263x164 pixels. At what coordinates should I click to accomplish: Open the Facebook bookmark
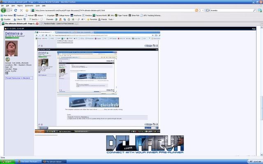pyautogui.click(x=19, y=16)
